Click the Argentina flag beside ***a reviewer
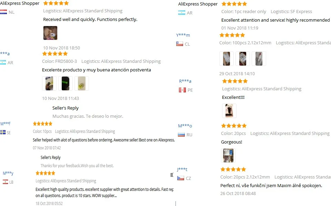331x206 pixels. pos(3,62)
